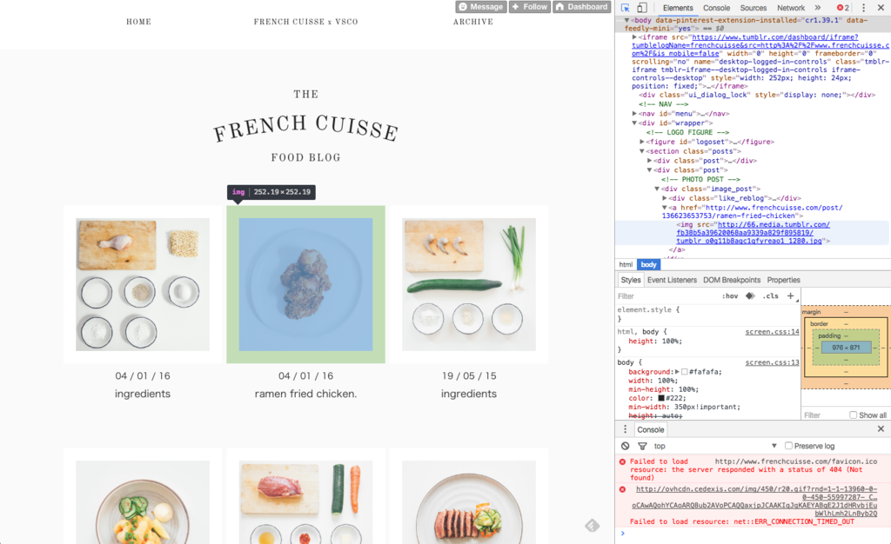Click the Tumblr Follow button
Screen dimensions: 891x544
(530, 7)
